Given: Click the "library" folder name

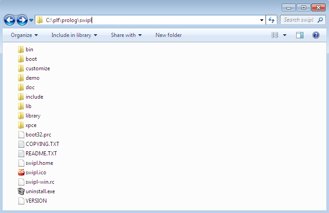Looking at the screenshot, I should pos(33,116).
